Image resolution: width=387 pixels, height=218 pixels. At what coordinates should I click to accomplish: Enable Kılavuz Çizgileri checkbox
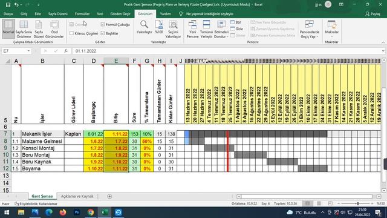coord(71,33)
